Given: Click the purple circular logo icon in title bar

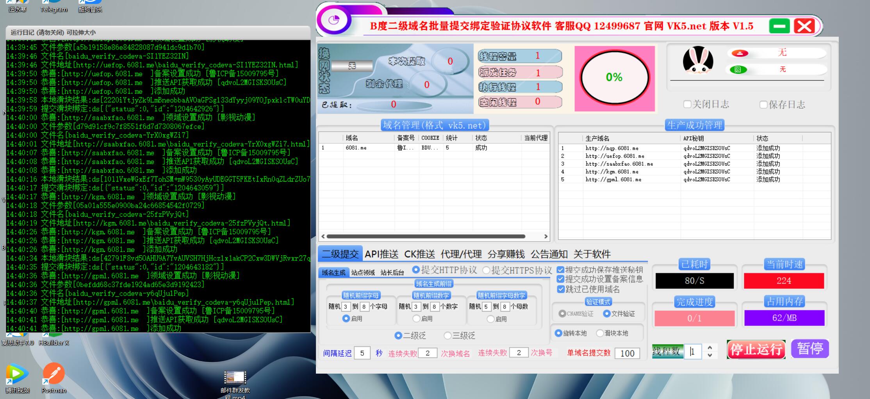Looking at the screenshot, I should click(x=334, y=20).
